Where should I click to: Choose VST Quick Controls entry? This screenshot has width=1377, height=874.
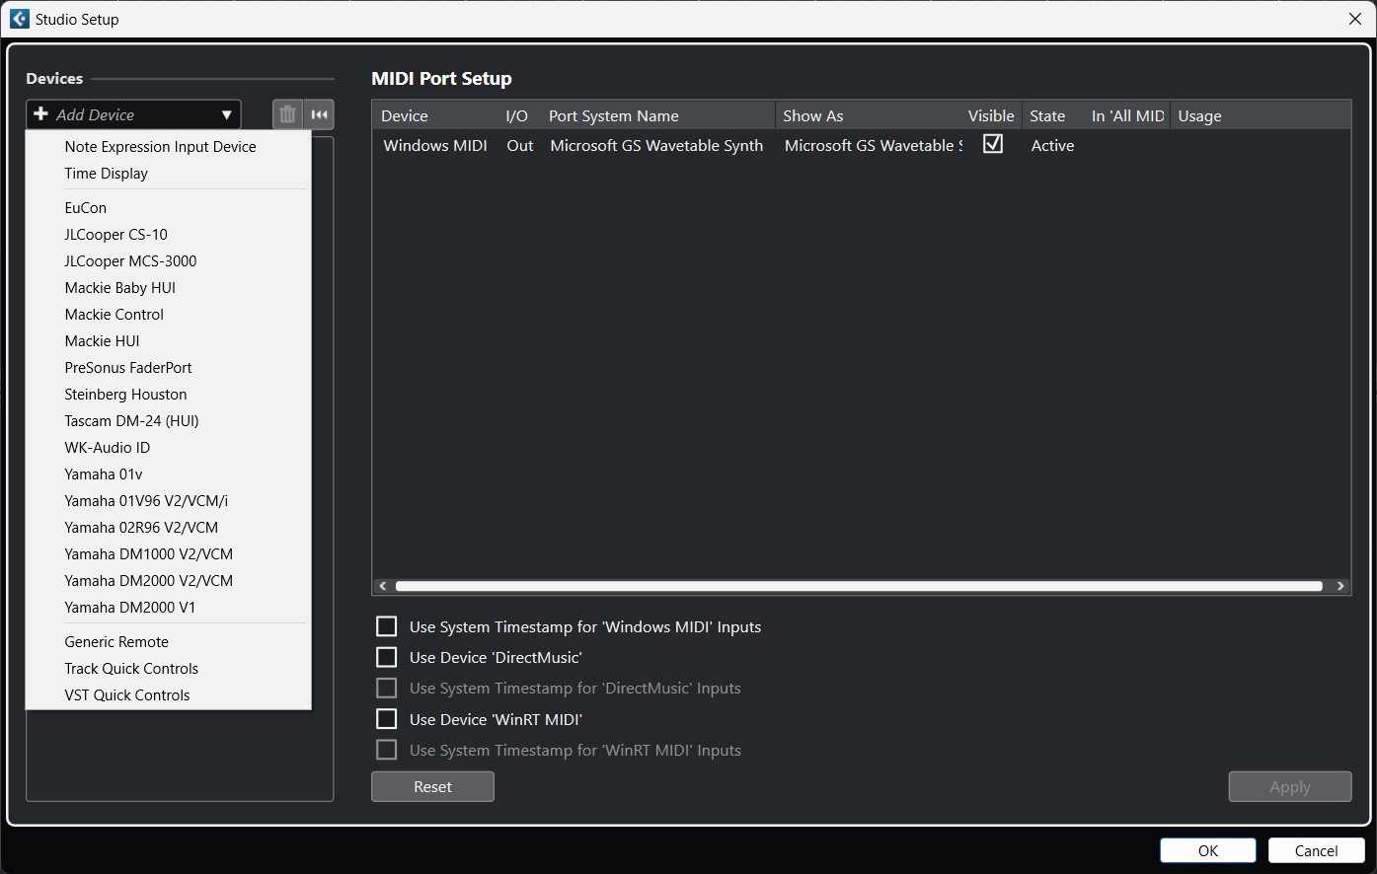click(x=126, y=694)
